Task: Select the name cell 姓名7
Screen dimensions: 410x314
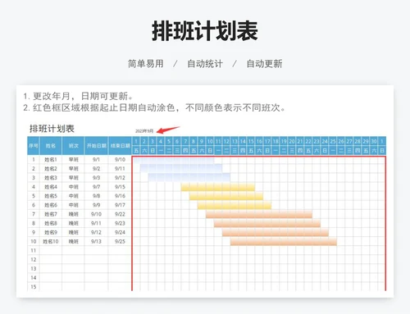Action: (x=51, y=214)
